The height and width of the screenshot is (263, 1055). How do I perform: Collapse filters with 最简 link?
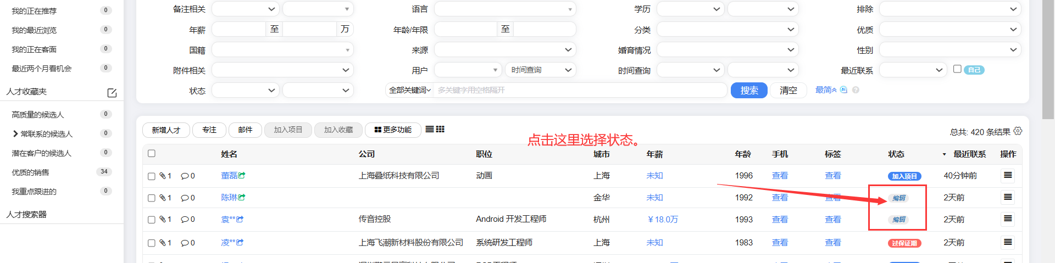pos(825,90)
